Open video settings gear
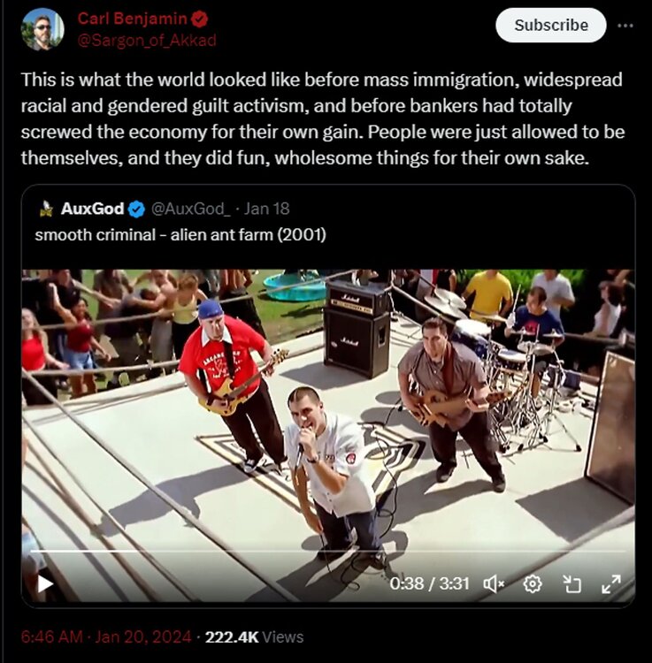 click(x=532, y=583)
